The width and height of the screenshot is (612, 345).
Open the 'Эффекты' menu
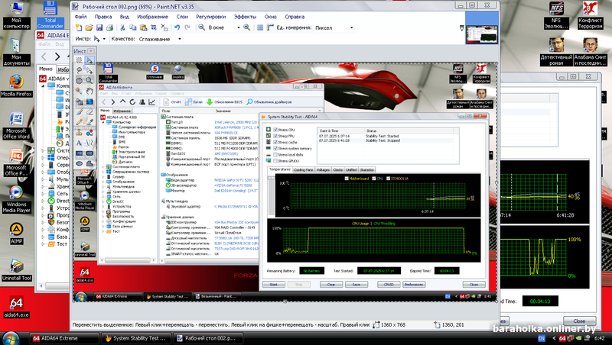point(245,15)
